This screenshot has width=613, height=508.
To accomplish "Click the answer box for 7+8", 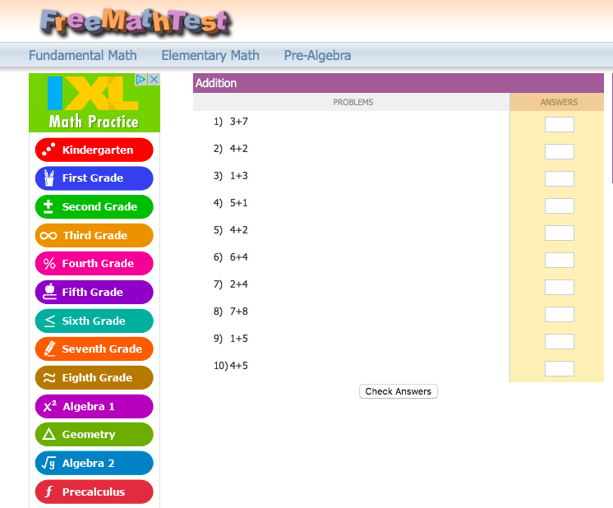I will click(x=560, y=315).
